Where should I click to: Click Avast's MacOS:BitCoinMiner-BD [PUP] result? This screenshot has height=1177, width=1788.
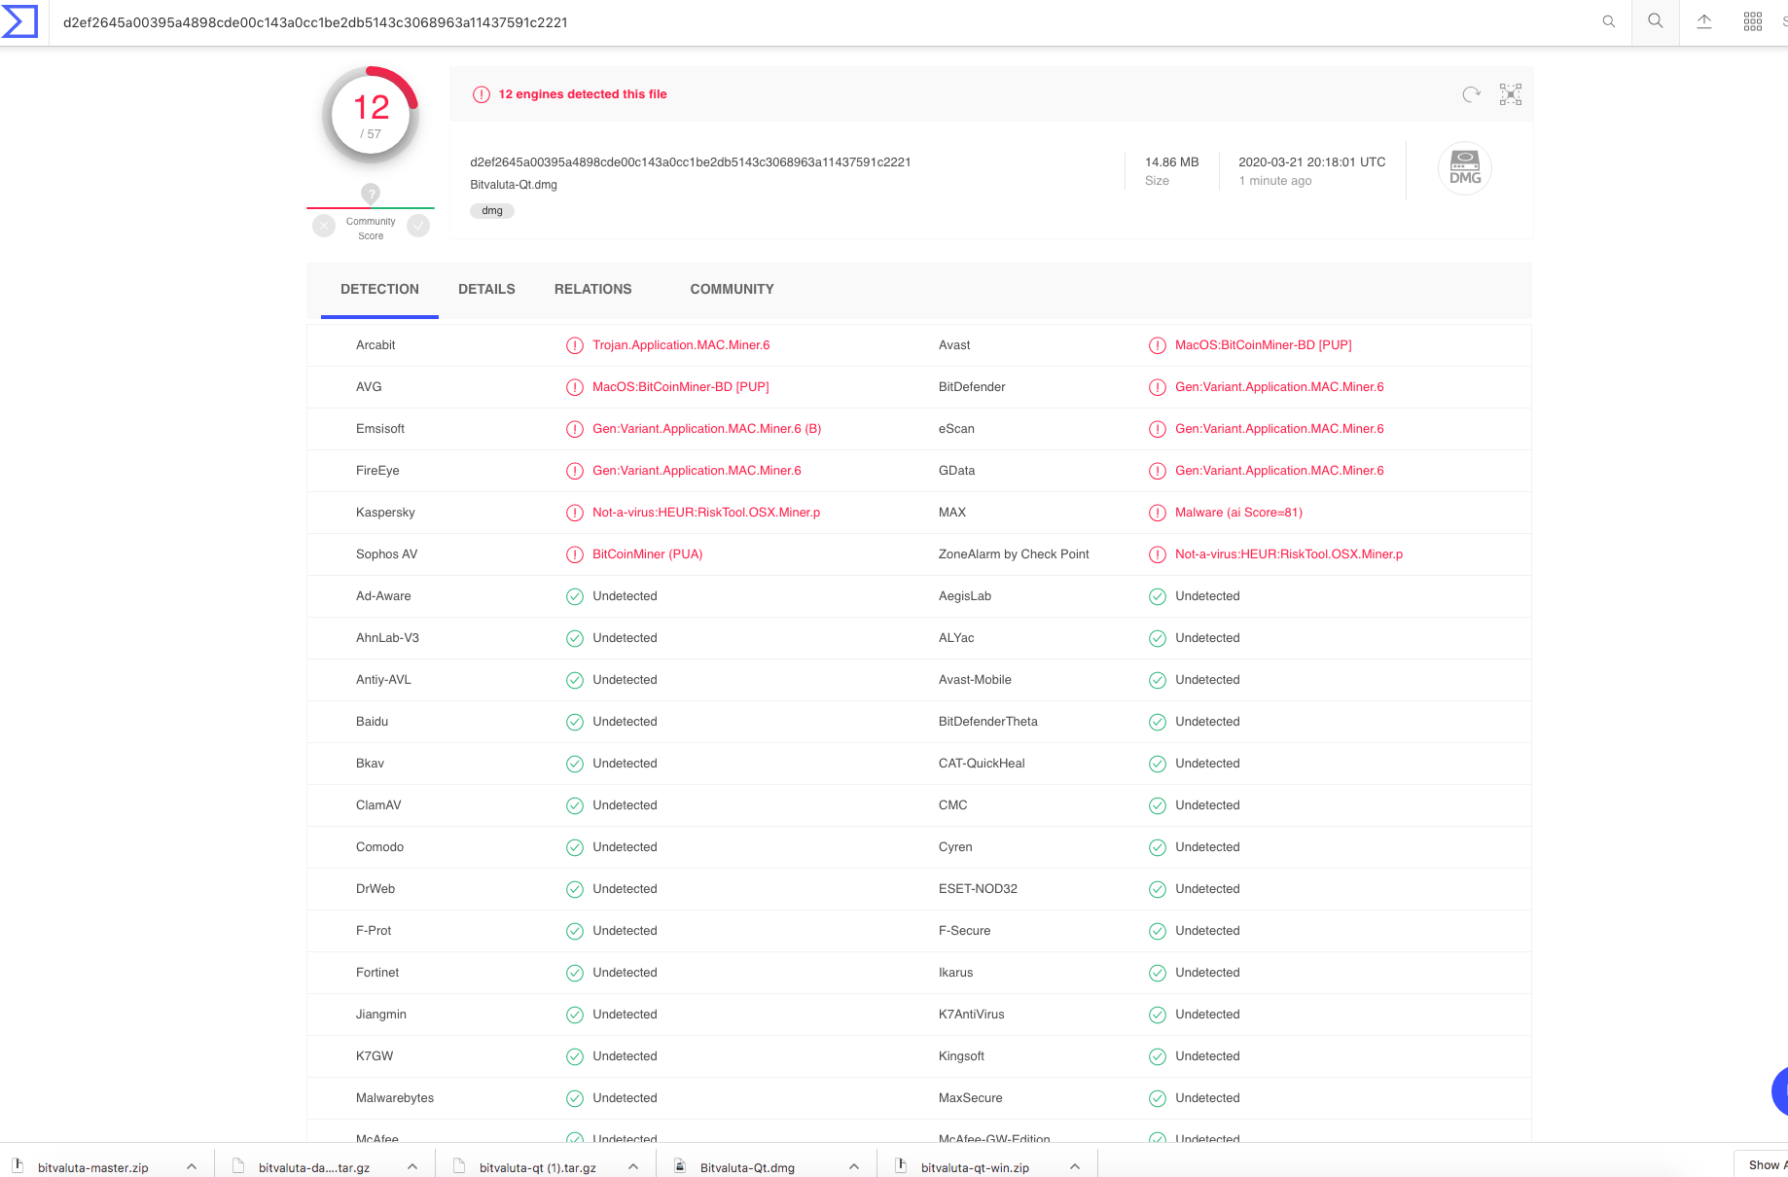coord(1264,345)
